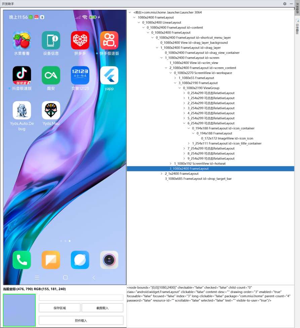Expand the 2_1x2400 FrameLayout node
Image resolution: width=300 pixels, height=328 pixels.
pyautogui.click(x=162, y=174)
